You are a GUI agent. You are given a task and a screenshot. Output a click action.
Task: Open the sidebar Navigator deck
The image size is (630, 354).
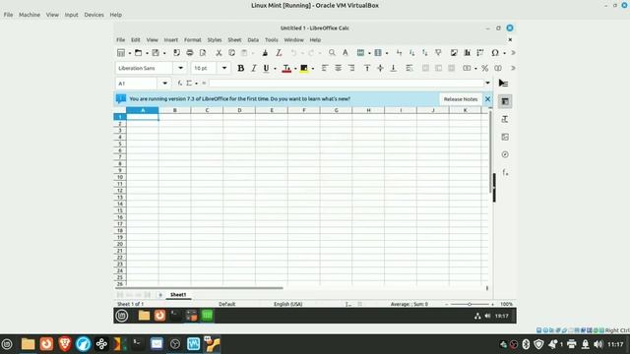coord(505,154)
